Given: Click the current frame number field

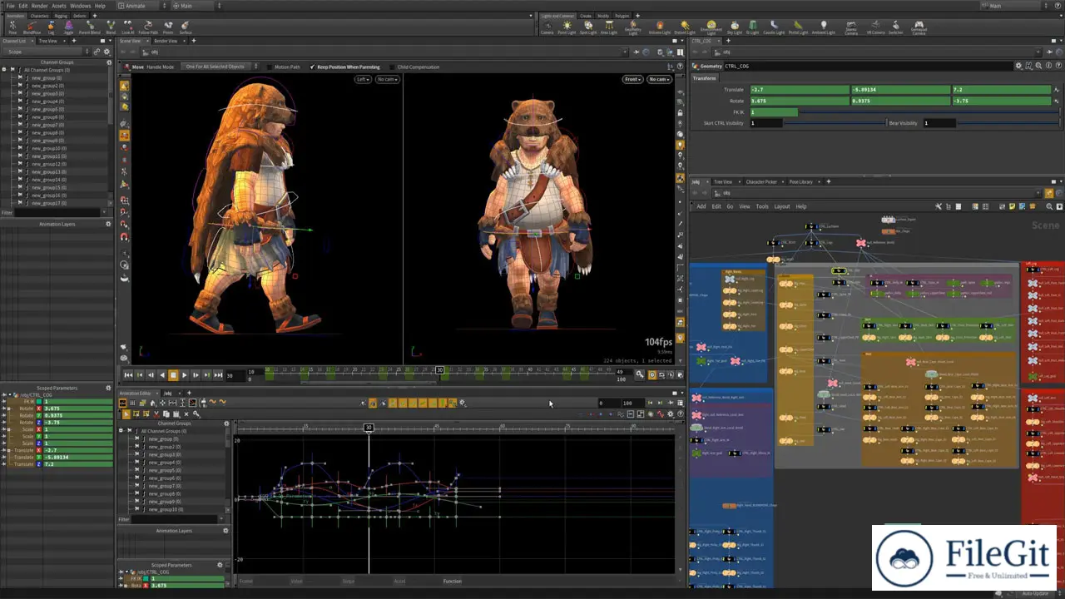Looking at the screenshot, I should click(x=235, y=375).
